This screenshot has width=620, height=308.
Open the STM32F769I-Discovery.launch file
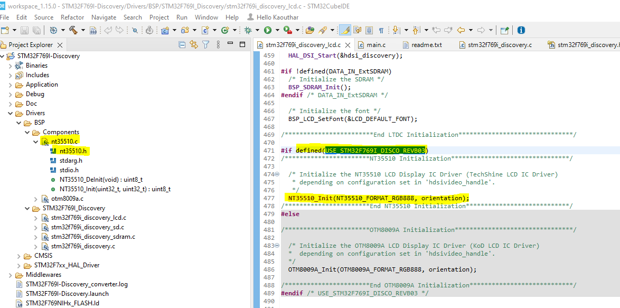pyautogui.click(x=67, y=293)
